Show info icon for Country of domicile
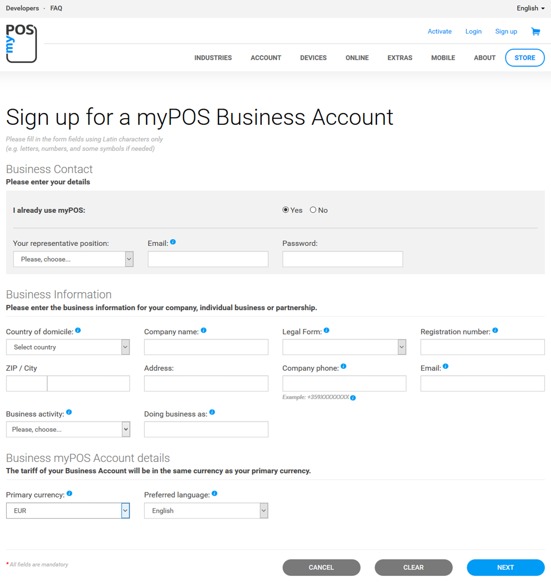This screenshot has height=582, width=551. (78, 330)
